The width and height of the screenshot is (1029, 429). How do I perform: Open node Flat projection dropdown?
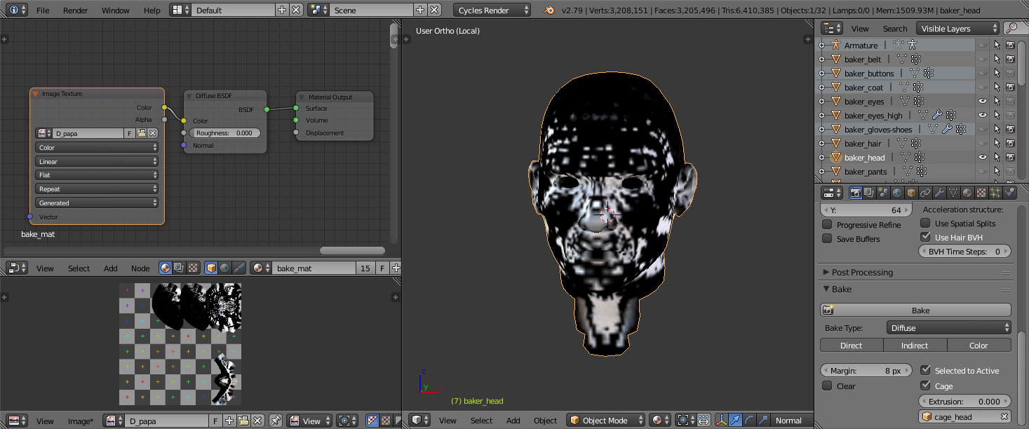(x=97, y=175)
